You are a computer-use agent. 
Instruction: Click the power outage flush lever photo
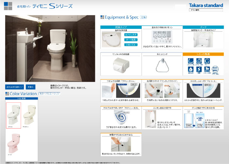click(121, 144)
